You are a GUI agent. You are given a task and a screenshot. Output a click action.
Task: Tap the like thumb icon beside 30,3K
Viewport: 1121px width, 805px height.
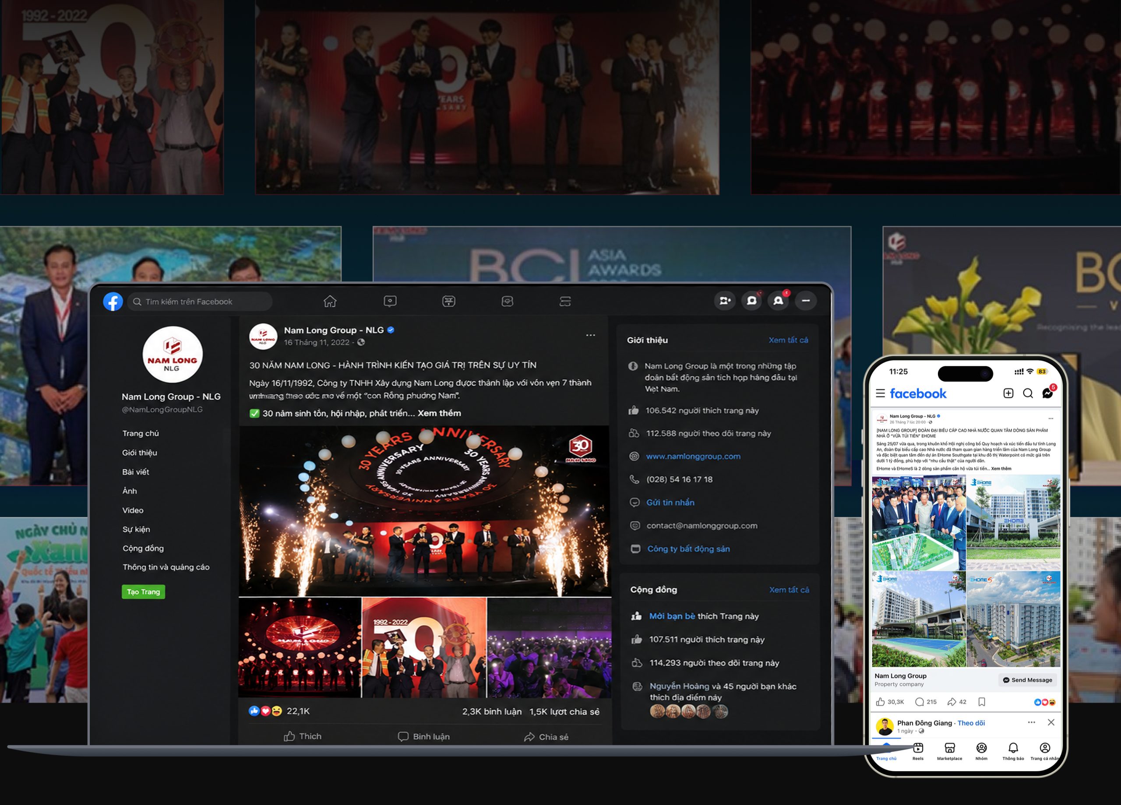880,702
